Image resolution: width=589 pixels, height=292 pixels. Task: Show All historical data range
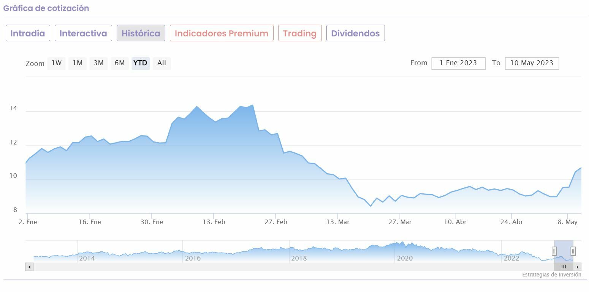point(161,63)
